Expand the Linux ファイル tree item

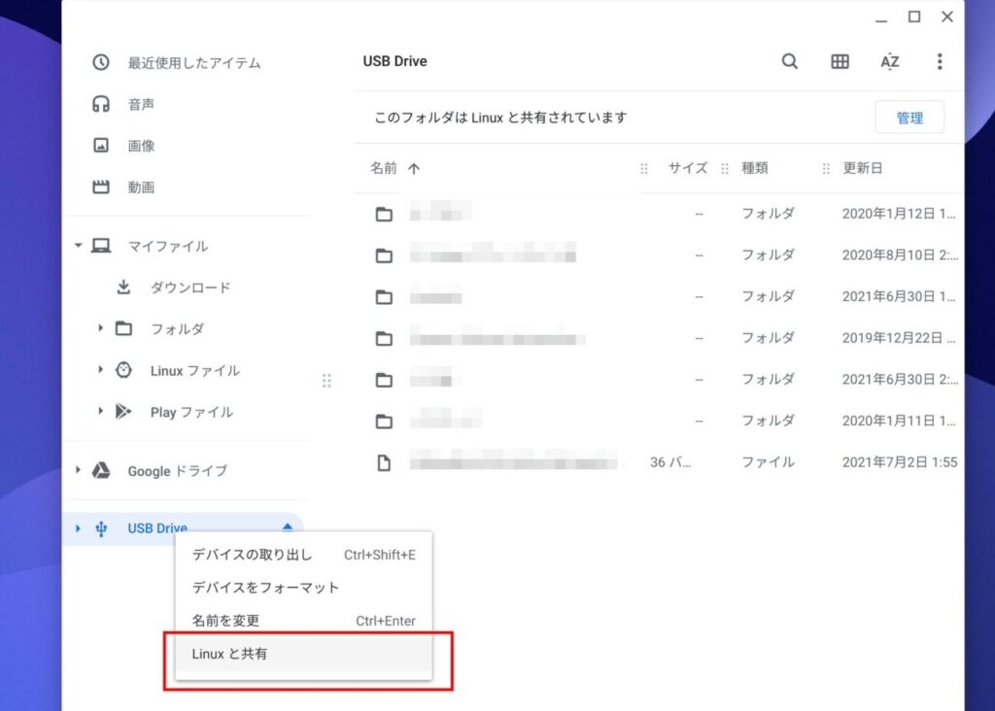[x=100, y=370]
